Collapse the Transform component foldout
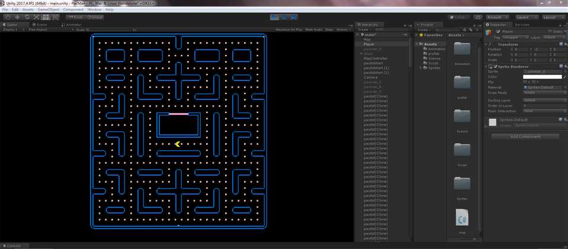Image resolution: width=568 pixels, height=249 pixels. (486, 44)
